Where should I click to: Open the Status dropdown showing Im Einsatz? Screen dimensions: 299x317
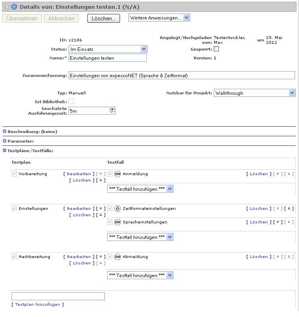coord(108,49)
